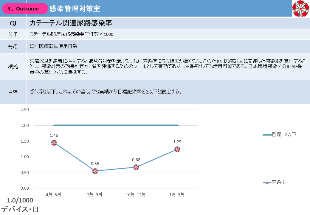The image size is (310, 215).
Task: Click the 1月-3月 data point marker
Action: point(177,149)
